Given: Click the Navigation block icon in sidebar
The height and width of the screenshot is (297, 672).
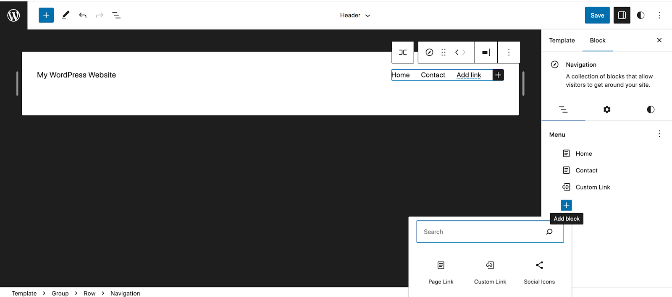Looking at the screenshot, I should point(554,65).
